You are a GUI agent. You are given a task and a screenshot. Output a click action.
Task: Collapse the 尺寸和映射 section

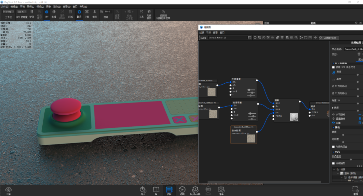click(x=333, y=63)
